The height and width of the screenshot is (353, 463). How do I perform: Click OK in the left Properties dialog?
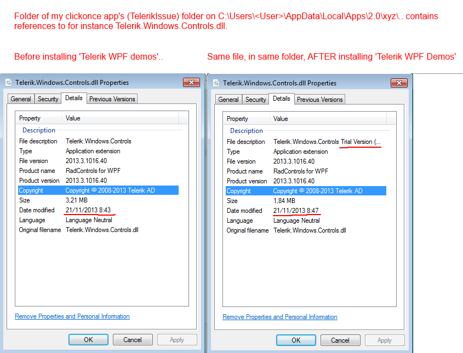click(x=88, y=340)
